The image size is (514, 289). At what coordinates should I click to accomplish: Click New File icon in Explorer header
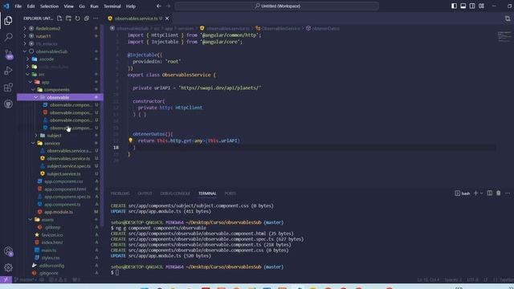pos(59,18)
